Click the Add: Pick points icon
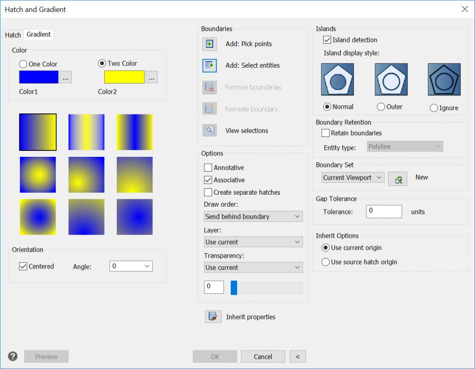Viewport: 475px width, 369px height. pos(210,44)
